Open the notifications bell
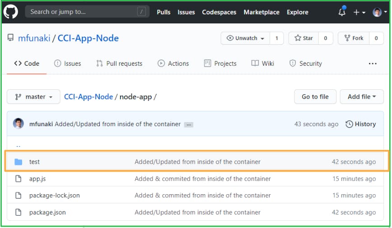The image size is (392, 228). pos(342,12)
